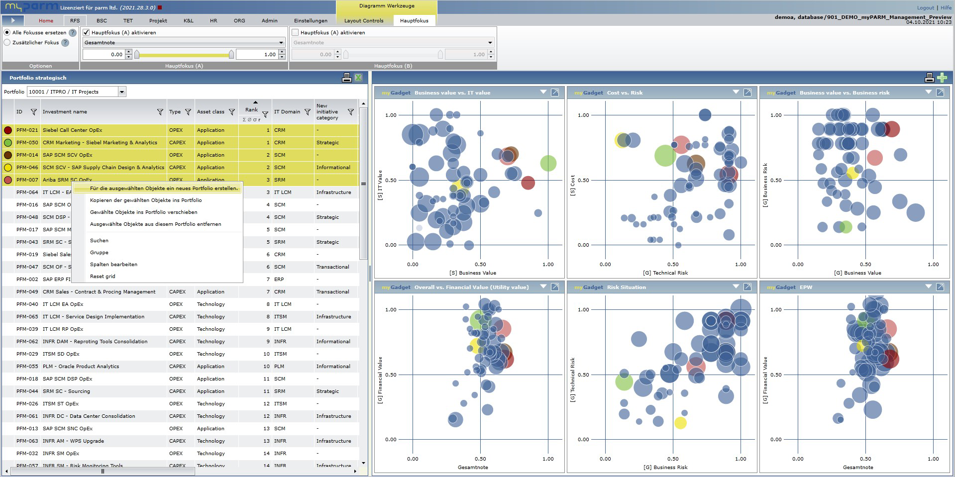Open the Einstellungen tab

311,21
